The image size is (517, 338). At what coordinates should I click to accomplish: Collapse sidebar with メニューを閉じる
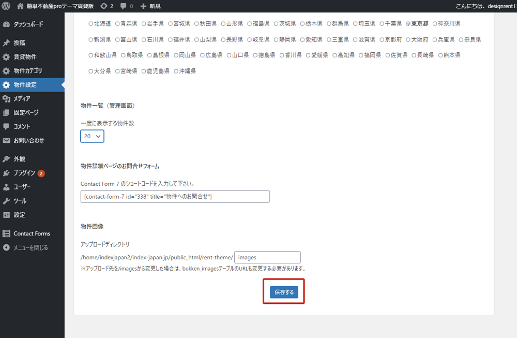click(x=31, y=247)
